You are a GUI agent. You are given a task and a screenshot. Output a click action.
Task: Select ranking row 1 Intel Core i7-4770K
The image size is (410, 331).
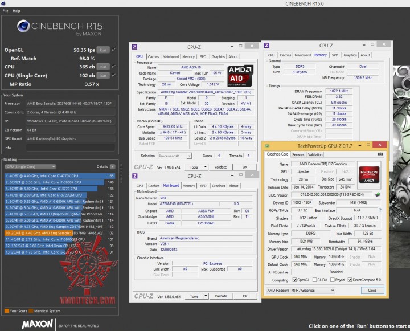coord(60,176)
